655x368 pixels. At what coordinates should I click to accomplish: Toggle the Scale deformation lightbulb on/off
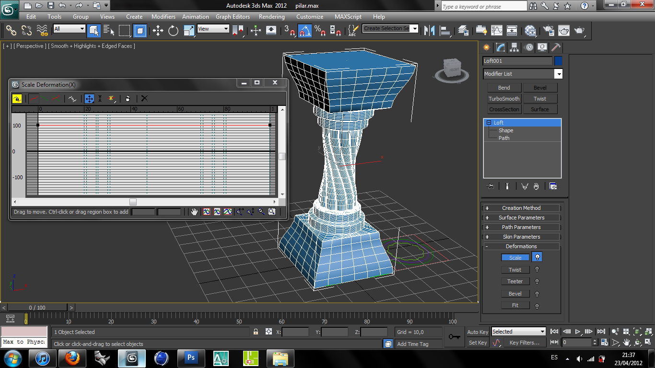tap(537, 257)
